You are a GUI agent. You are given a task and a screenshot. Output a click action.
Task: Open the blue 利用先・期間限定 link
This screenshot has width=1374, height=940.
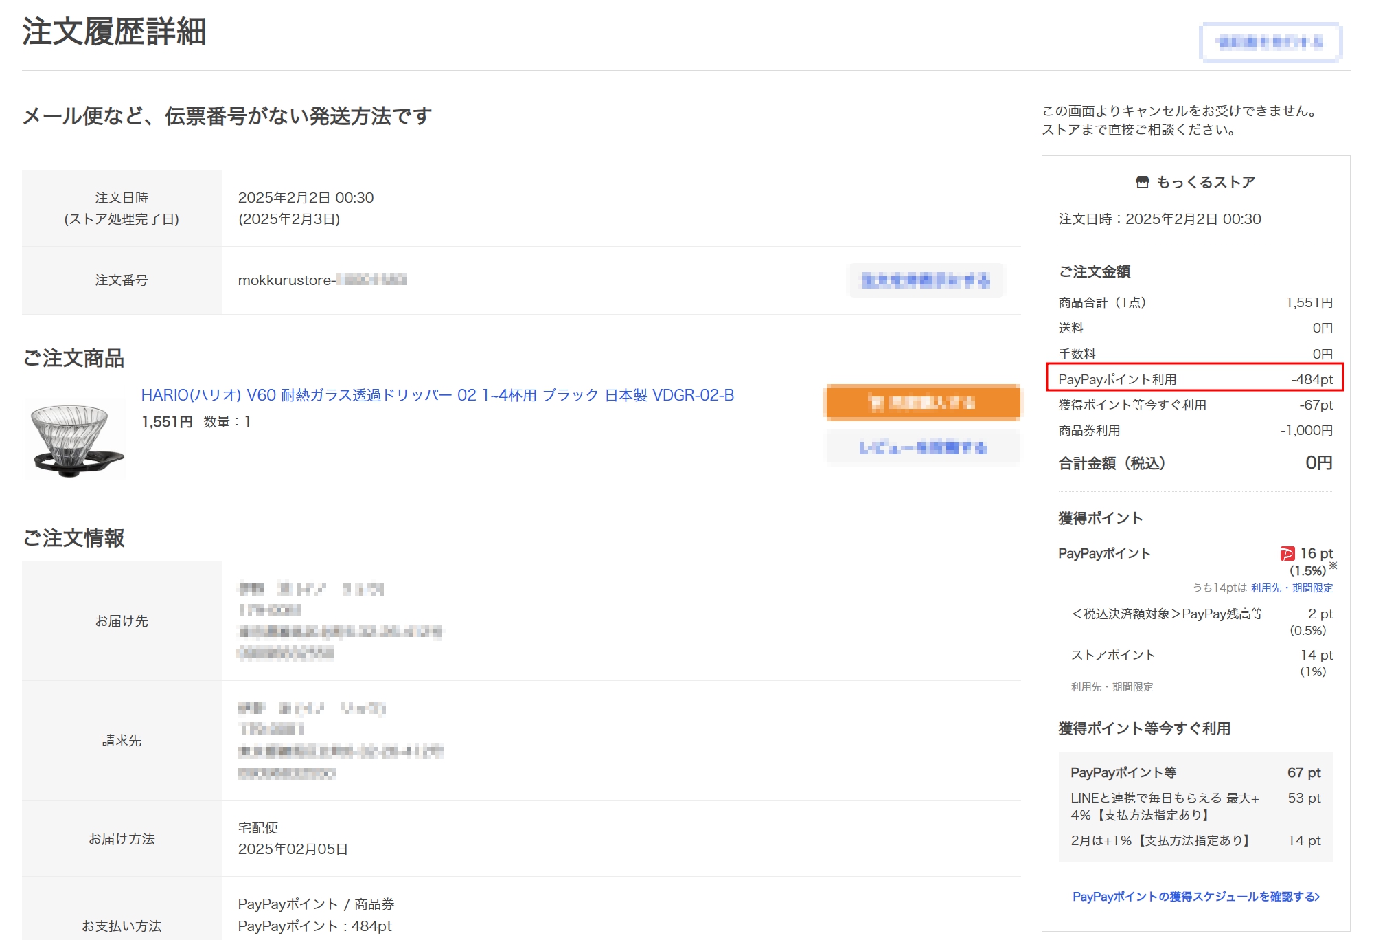coord(1291,588)
